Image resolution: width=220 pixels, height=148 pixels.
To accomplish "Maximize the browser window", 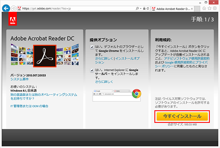I will pyautogui.click(x=206, y=2).
